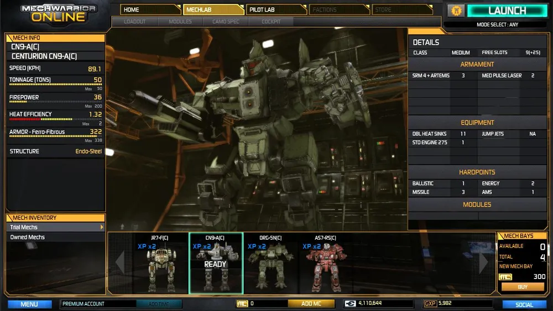Click the MechWarrior Online logo

(58, 13)
